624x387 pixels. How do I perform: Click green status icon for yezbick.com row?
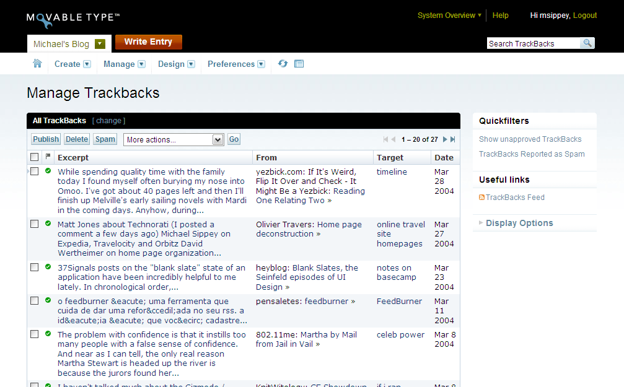[x=48, y=171]
